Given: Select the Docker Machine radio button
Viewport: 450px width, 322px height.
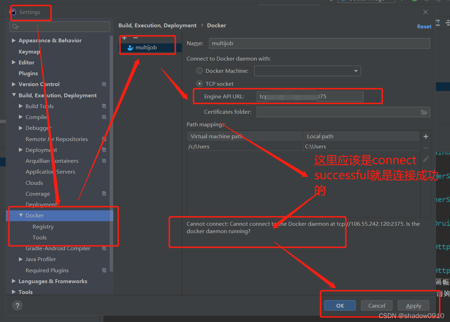Looking at the screenshot, I should coord(200,71).
